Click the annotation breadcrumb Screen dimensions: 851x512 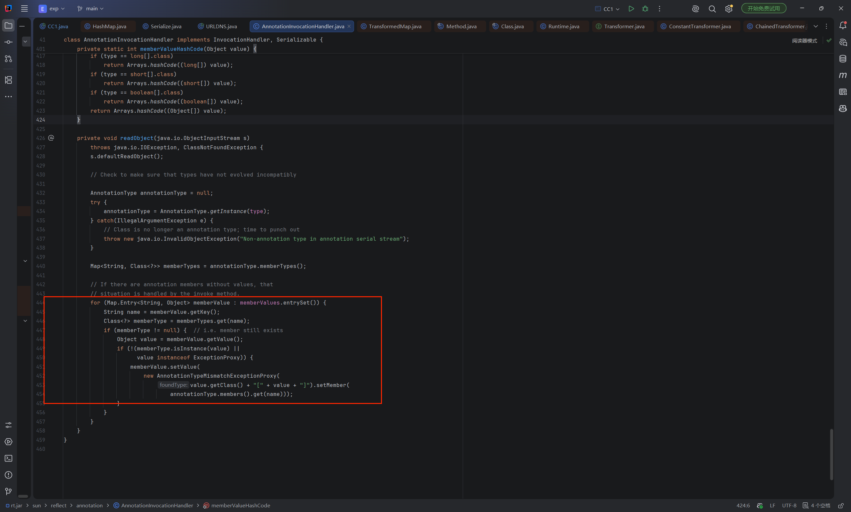[89, 505]
